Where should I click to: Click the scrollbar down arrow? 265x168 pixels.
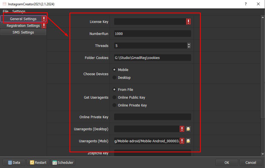[263, 154]
